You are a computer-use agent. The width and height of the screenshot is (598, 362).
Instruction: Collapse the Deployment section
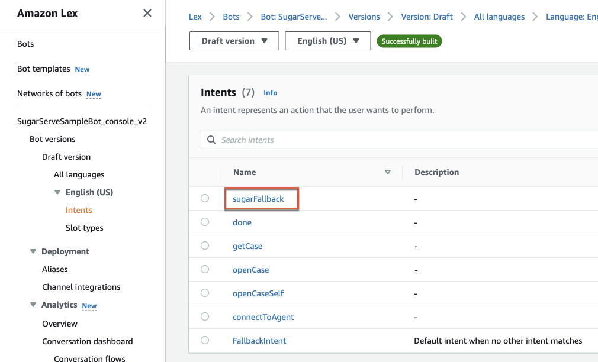33,251
